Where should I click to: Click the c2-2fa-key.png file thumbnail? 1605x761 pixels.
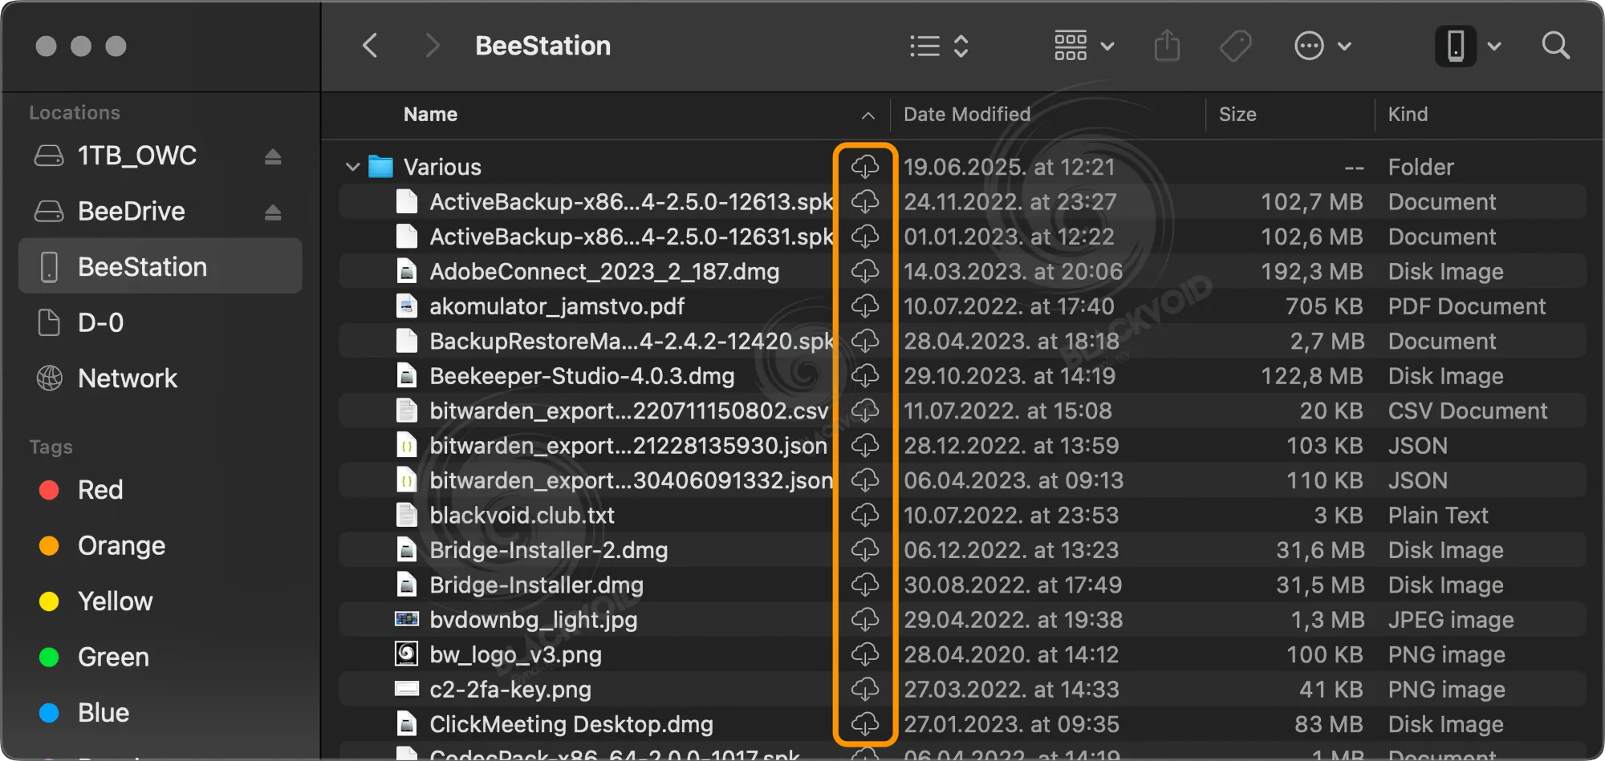407,689
